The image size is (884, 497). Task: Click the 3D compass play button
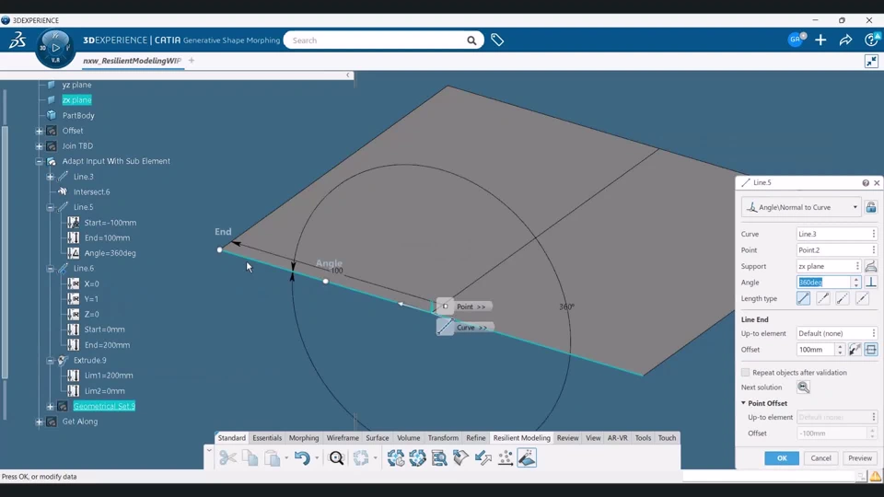tap(55, 48)
